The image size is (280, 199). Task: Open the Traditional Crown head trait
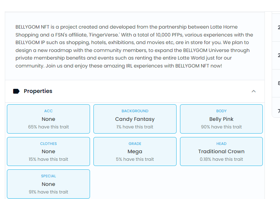click(x=221, y=151)
